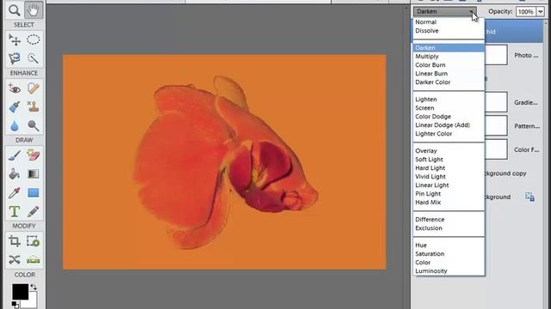Select the Zoom tool magnifier
Image resolution: width=551 pixels, height=309 pixels.
15,10
